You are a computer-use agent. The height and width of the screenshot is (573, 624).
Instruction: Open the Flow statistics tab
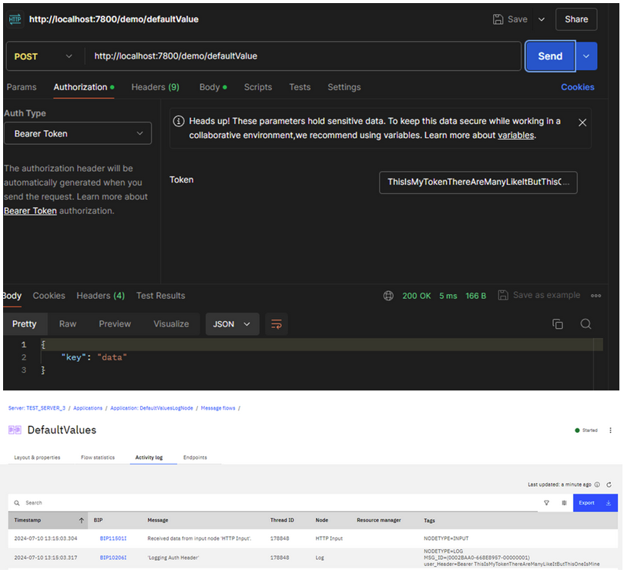coord(98,457)
